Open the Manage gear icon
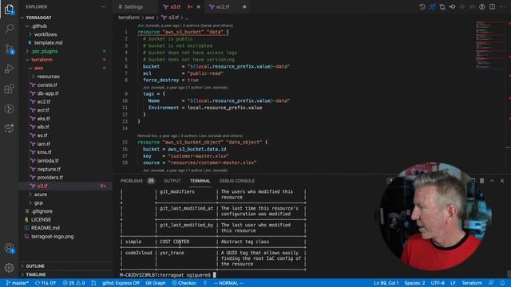Viewport: 511px width, 287px height. [x=9, y=268]
